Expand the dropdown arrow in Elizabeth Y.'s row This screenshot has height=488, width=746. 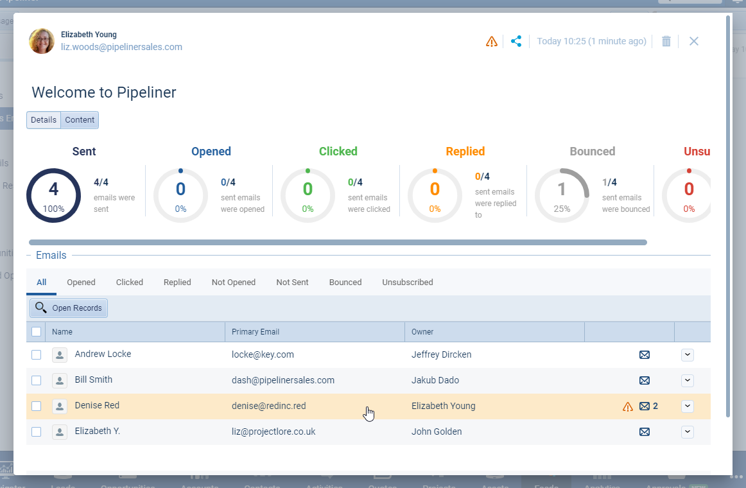pos(688,432)
